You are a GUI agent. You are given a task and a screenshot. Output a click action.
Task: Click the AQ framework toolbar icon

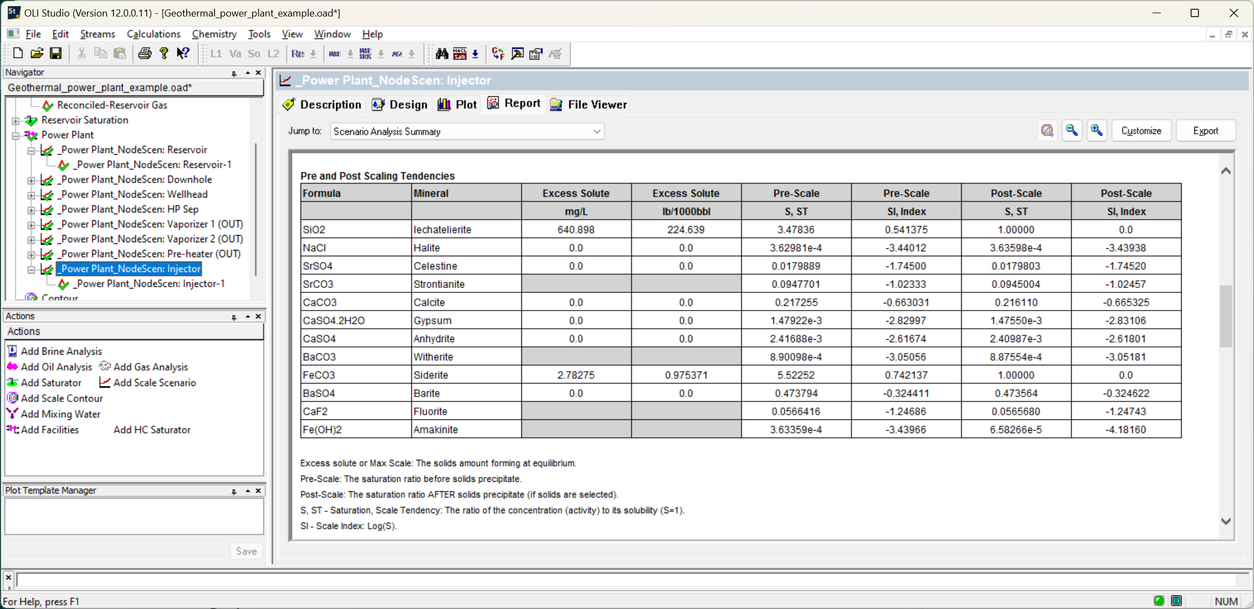[x=397, y=53]
